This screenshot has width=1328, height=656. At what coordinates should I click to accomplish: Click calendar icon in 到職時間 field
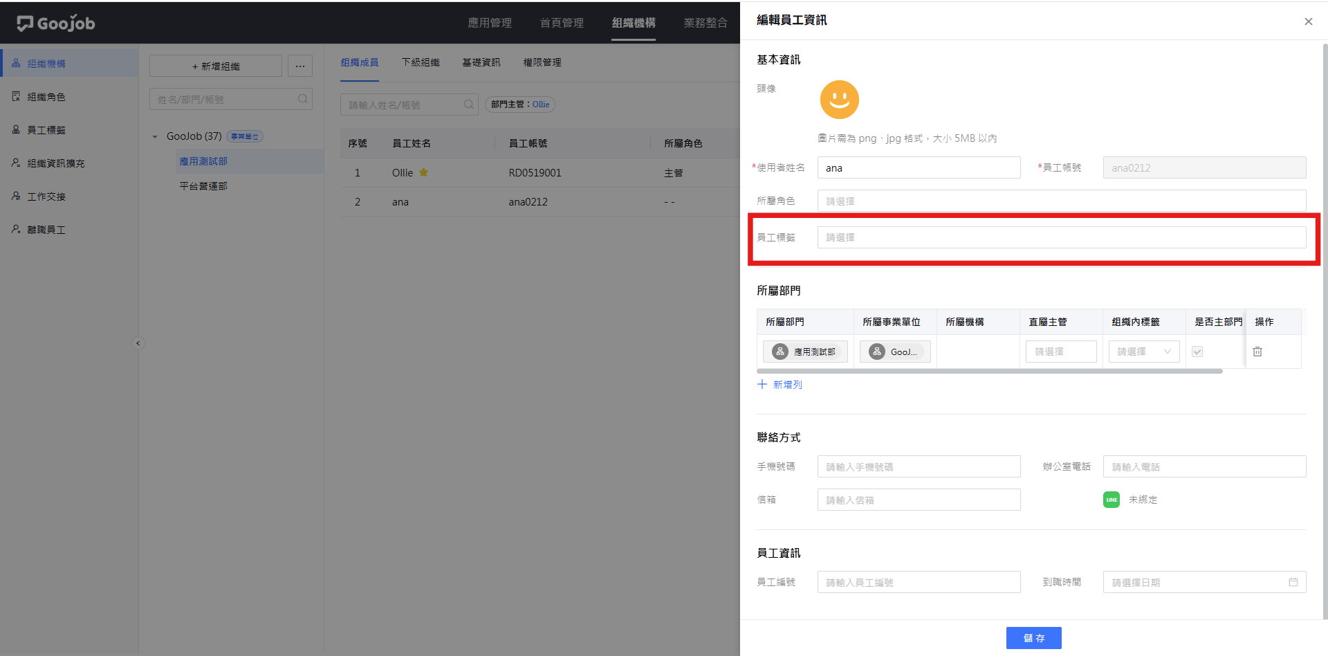coord(1293,582)
